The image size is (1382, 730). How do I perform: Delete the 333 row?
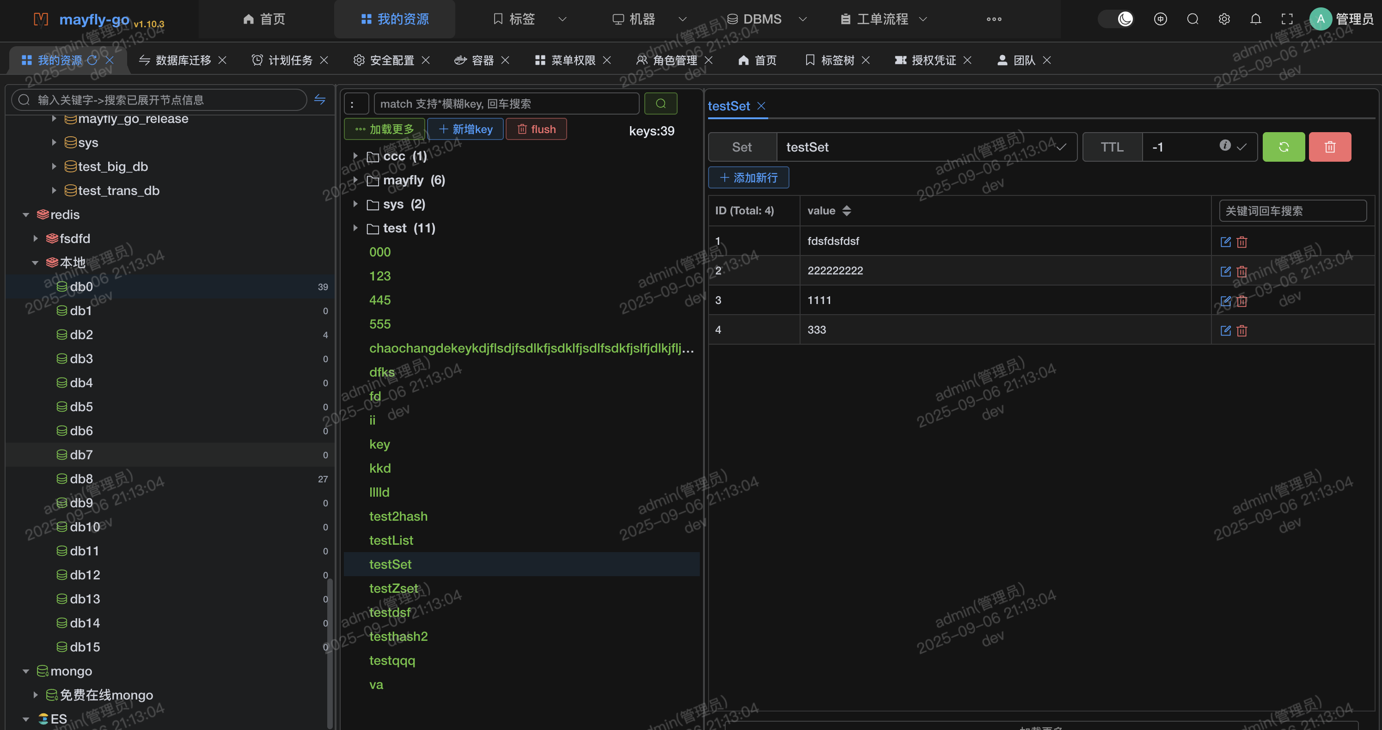1241,330
